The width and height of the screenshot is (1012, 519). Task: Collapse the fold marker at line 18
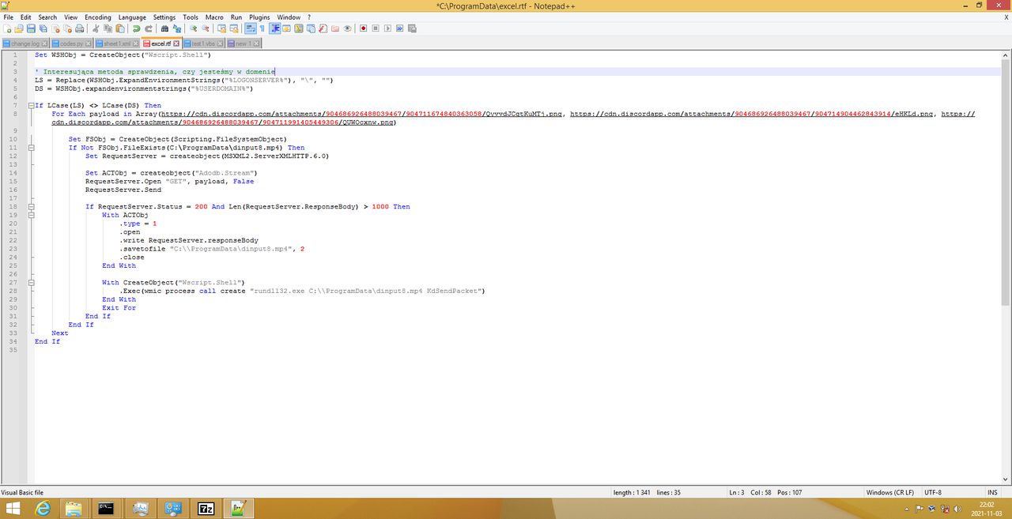click(30, 207)
